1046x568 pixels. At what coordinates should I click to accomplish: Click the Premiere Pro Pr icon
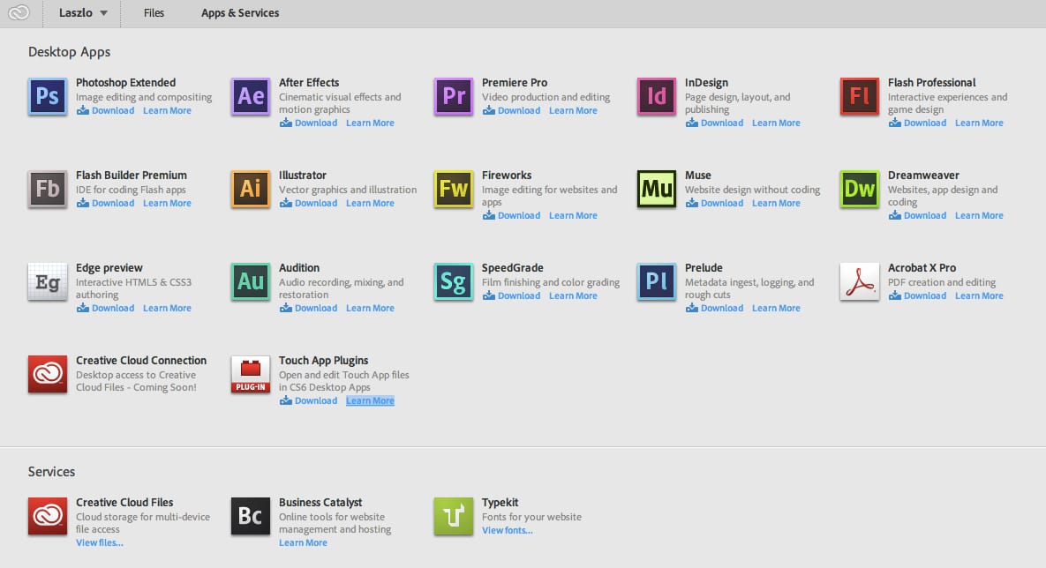(454, 96)
